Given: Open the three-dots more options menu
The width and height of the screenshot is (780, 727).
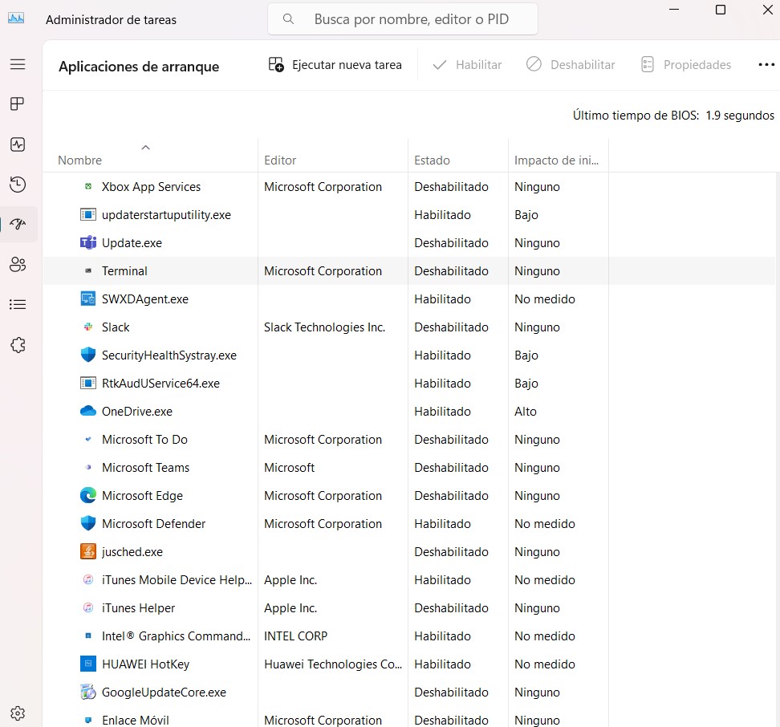Looking at the screenshot, I should [766, 65].
